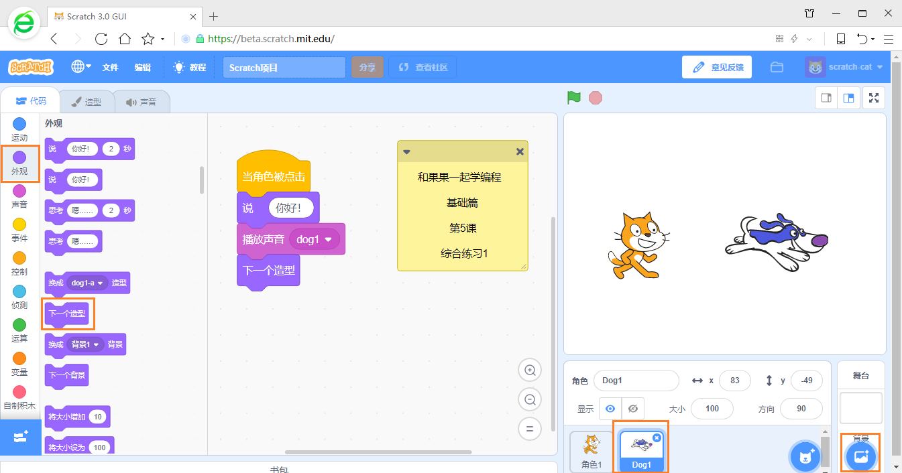Reset workspace zoom to default
The image size is (902, 473).
pos(530,429)
